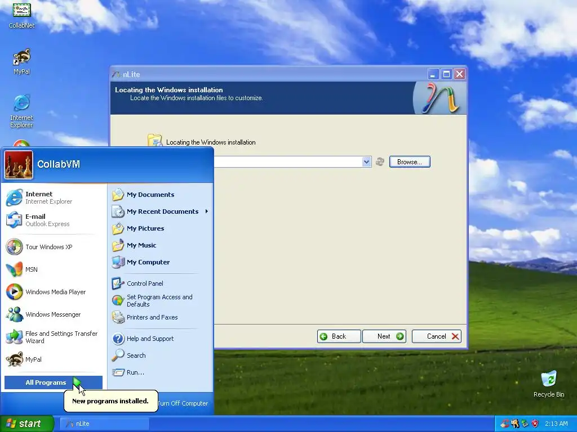Launch Internet Explorer from the Start menu

[54, 197]
